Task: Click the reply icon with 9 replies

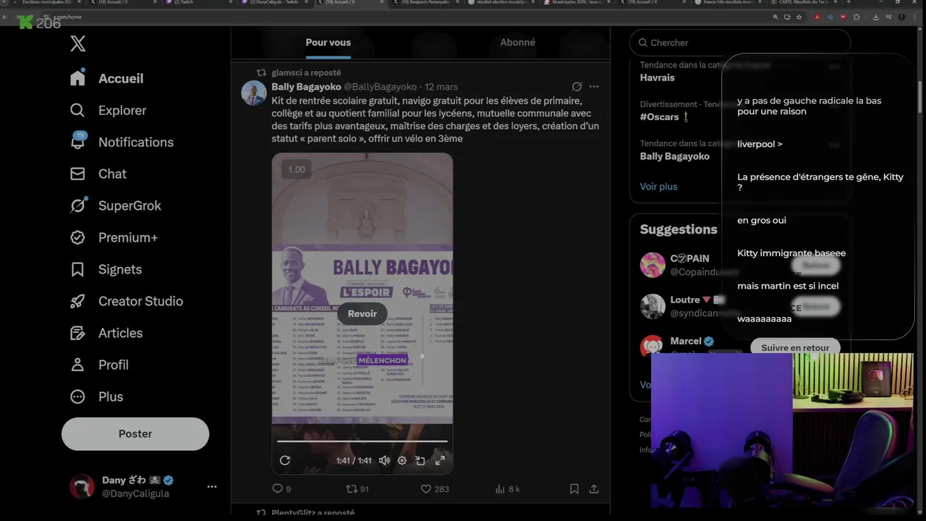Action: tap(281, 489)
